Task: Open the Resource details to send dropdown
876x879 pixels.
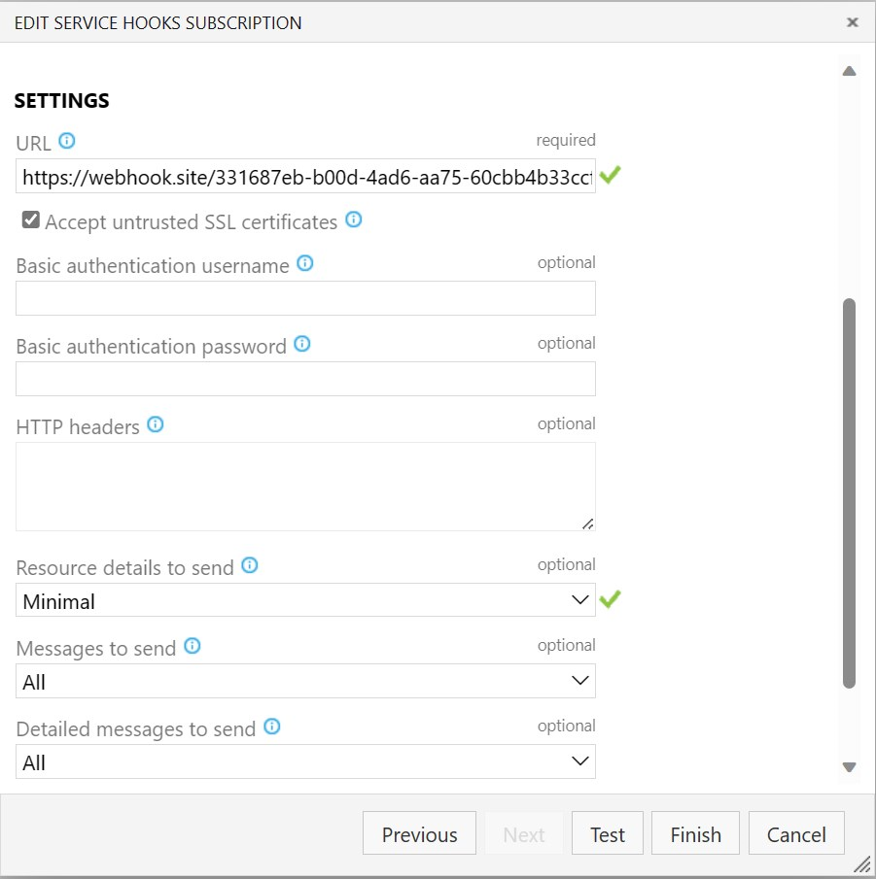Action: click(x=578, y=600)
